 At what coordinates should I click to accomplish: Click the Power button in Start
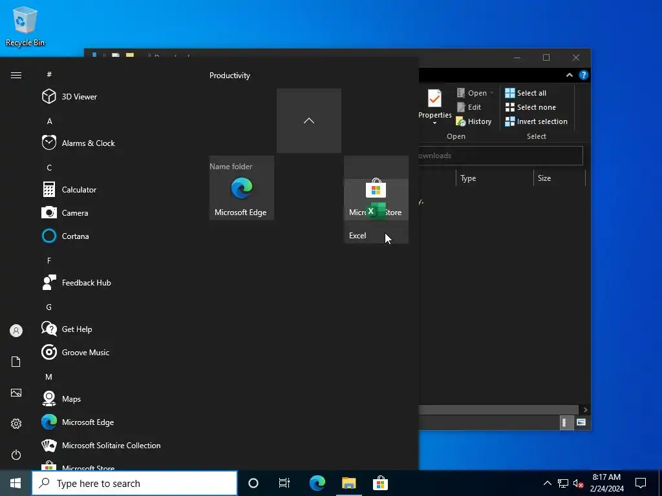click(x=16, y=455)
